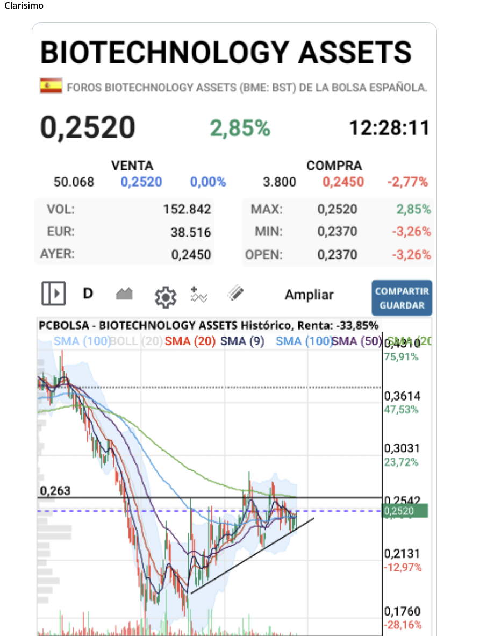Open chart settings gear icon

click(x=166, y=297)
